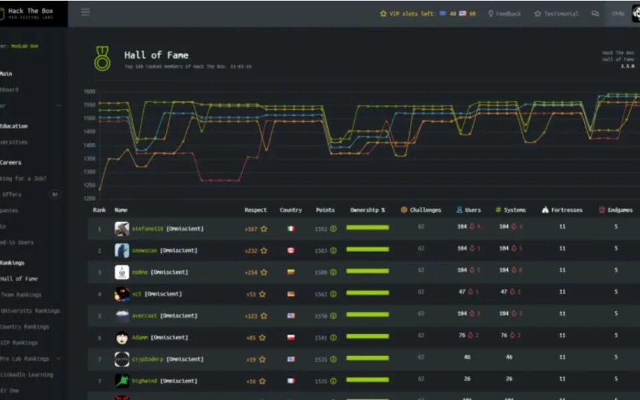Click the VIP slots left star icon

383,13
